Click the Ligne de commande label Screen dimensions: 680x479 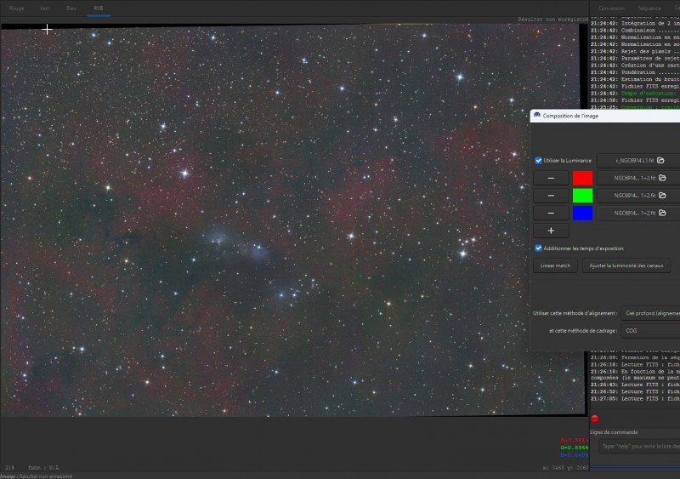pyautogui.click(x=614, y=432)
